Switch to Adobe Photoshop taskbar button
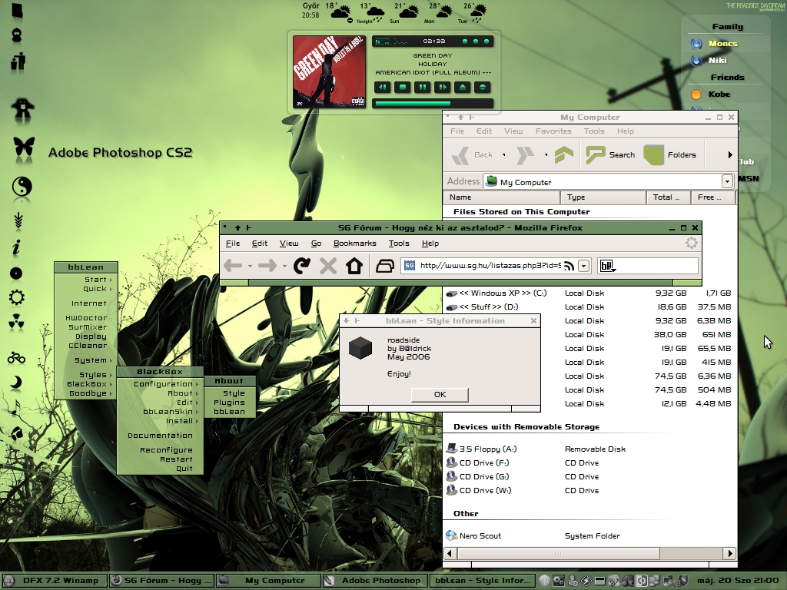Image resolution: width=787 pixels, height=590 pixels. (375, 581)
